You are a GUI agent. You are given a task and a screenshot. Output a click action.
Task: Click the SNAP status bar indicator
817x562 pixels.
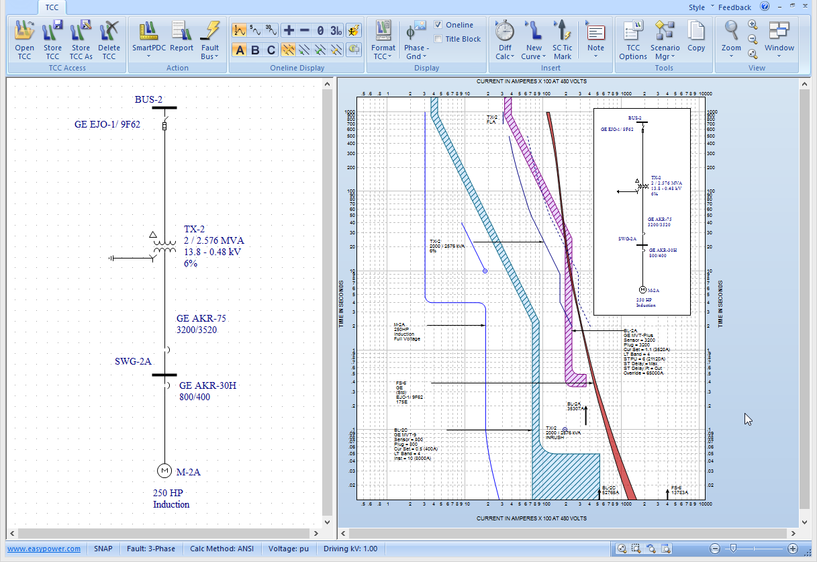[x=103, y=549]
